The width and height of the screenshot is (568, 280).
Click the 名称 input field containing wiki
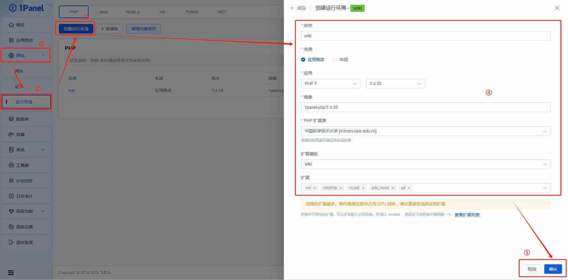[426, 36]
